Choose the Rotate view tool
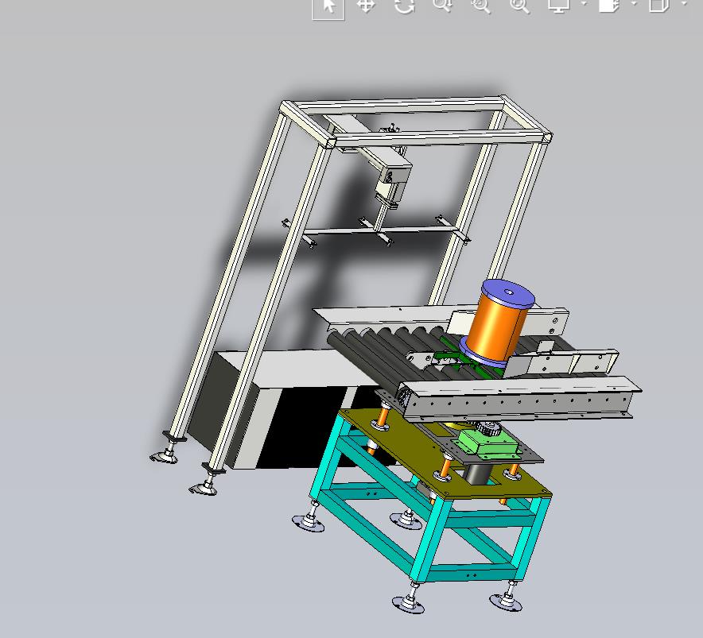The width and height of the screenshot is (703, 638). (x=404, y=6)
